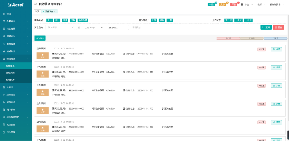289x141 pixels.
Task: Click the pink status legend bar
Action: coord(228,38)
